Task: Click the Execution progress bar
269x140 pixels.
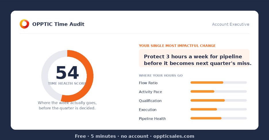Action: coord(218,109)
